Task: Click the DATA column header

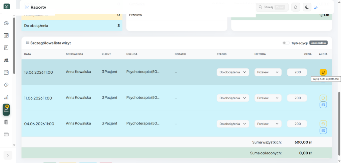Action: [x=27, y=54]
